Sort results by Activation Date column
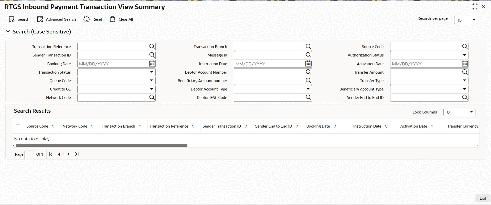491x205 pixels. (x=432, y=126)
